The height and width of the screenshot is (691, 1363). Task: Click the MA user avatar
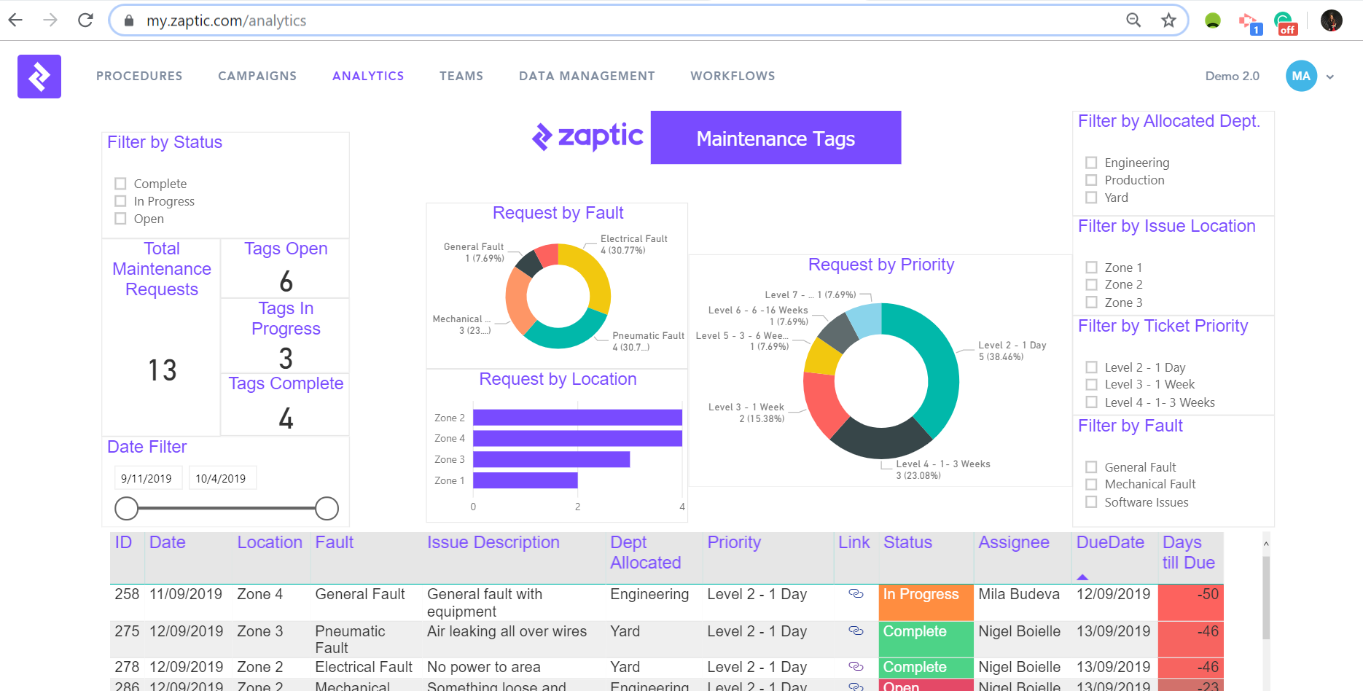(1301, 77)
